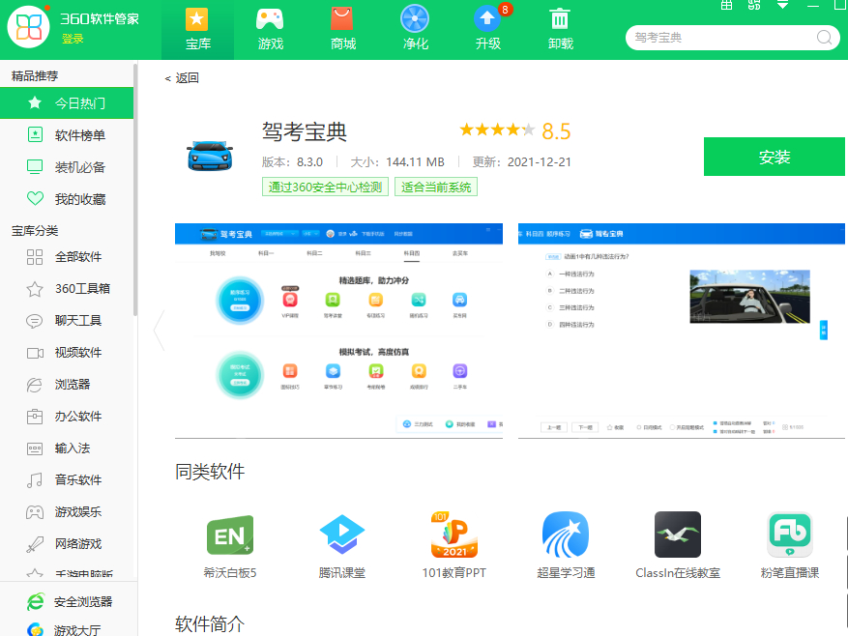The width and height of the screenshot is (848, 636).
Task: Click the 驾考宝典 blue car icon
Action: tap(211, 156)
